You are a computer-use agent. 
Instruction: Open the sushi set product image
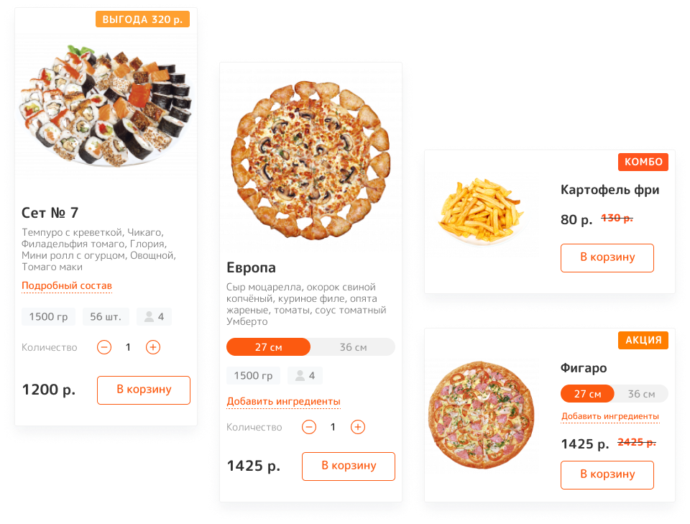106,106
